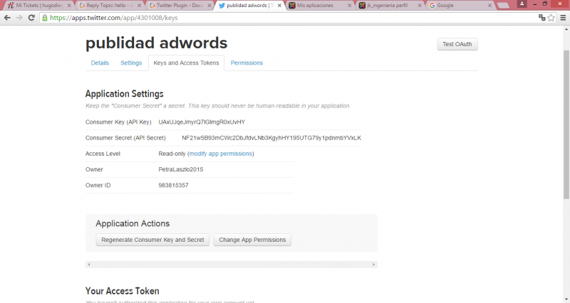Click the modify app permissions link
This screenshot has width=570, height=303.
coord(221,154)
